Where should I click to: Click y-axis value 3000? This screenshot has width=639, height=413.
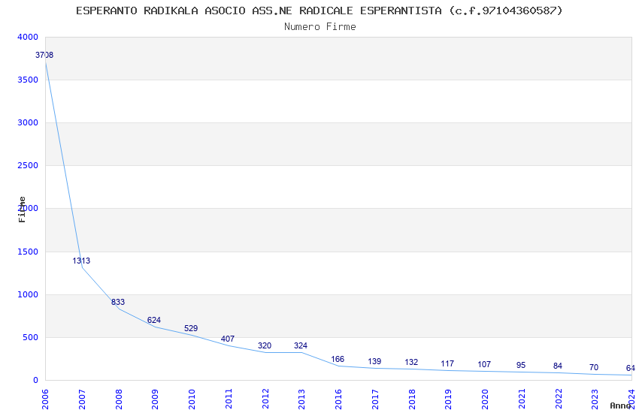(28, 122)
